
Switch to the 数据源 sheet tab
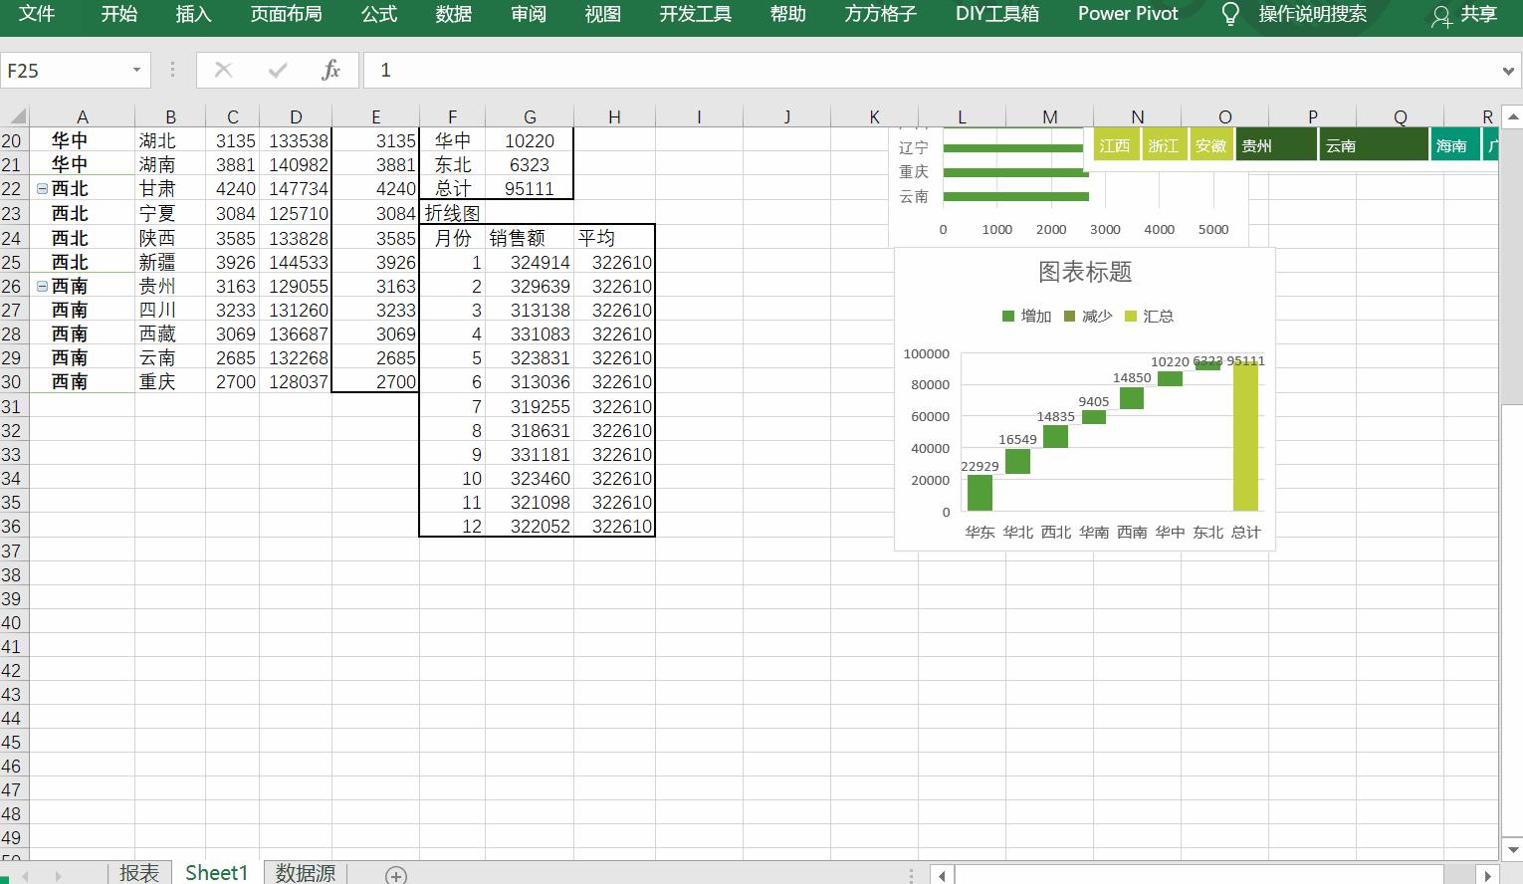click(x=305, y=873)
